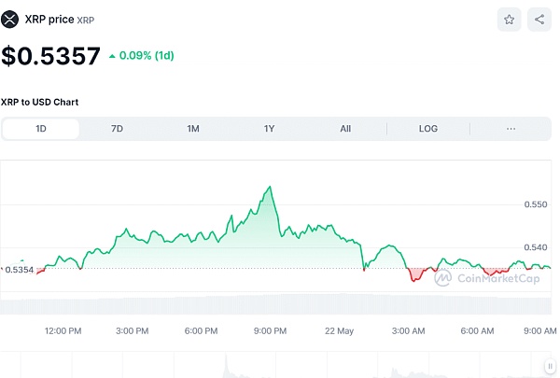Click the green price-up triangle indicator
This screenshot has height=378, width=560.
click(x=113, y=56)
